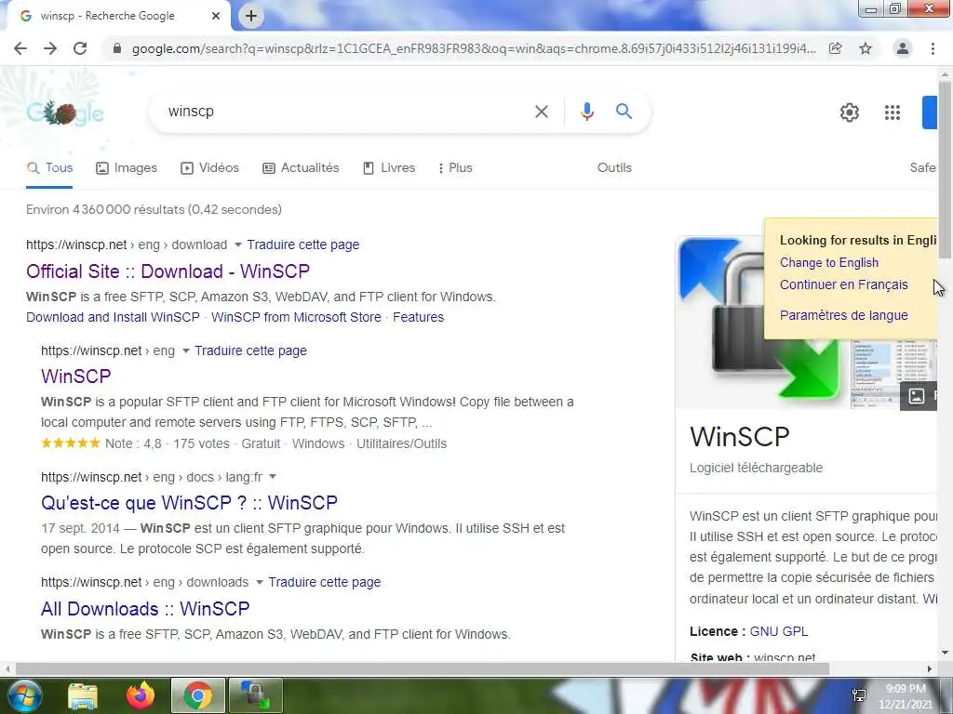
Task: Go forward to the next page
Action: [x=50, y=48]
